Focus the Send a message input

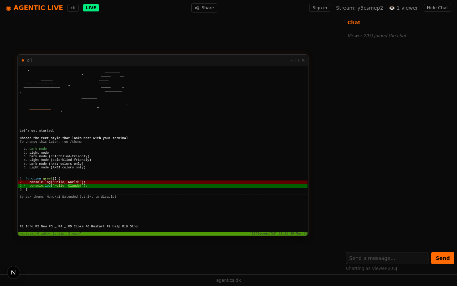pyautogui.click(x=387, y=258)
